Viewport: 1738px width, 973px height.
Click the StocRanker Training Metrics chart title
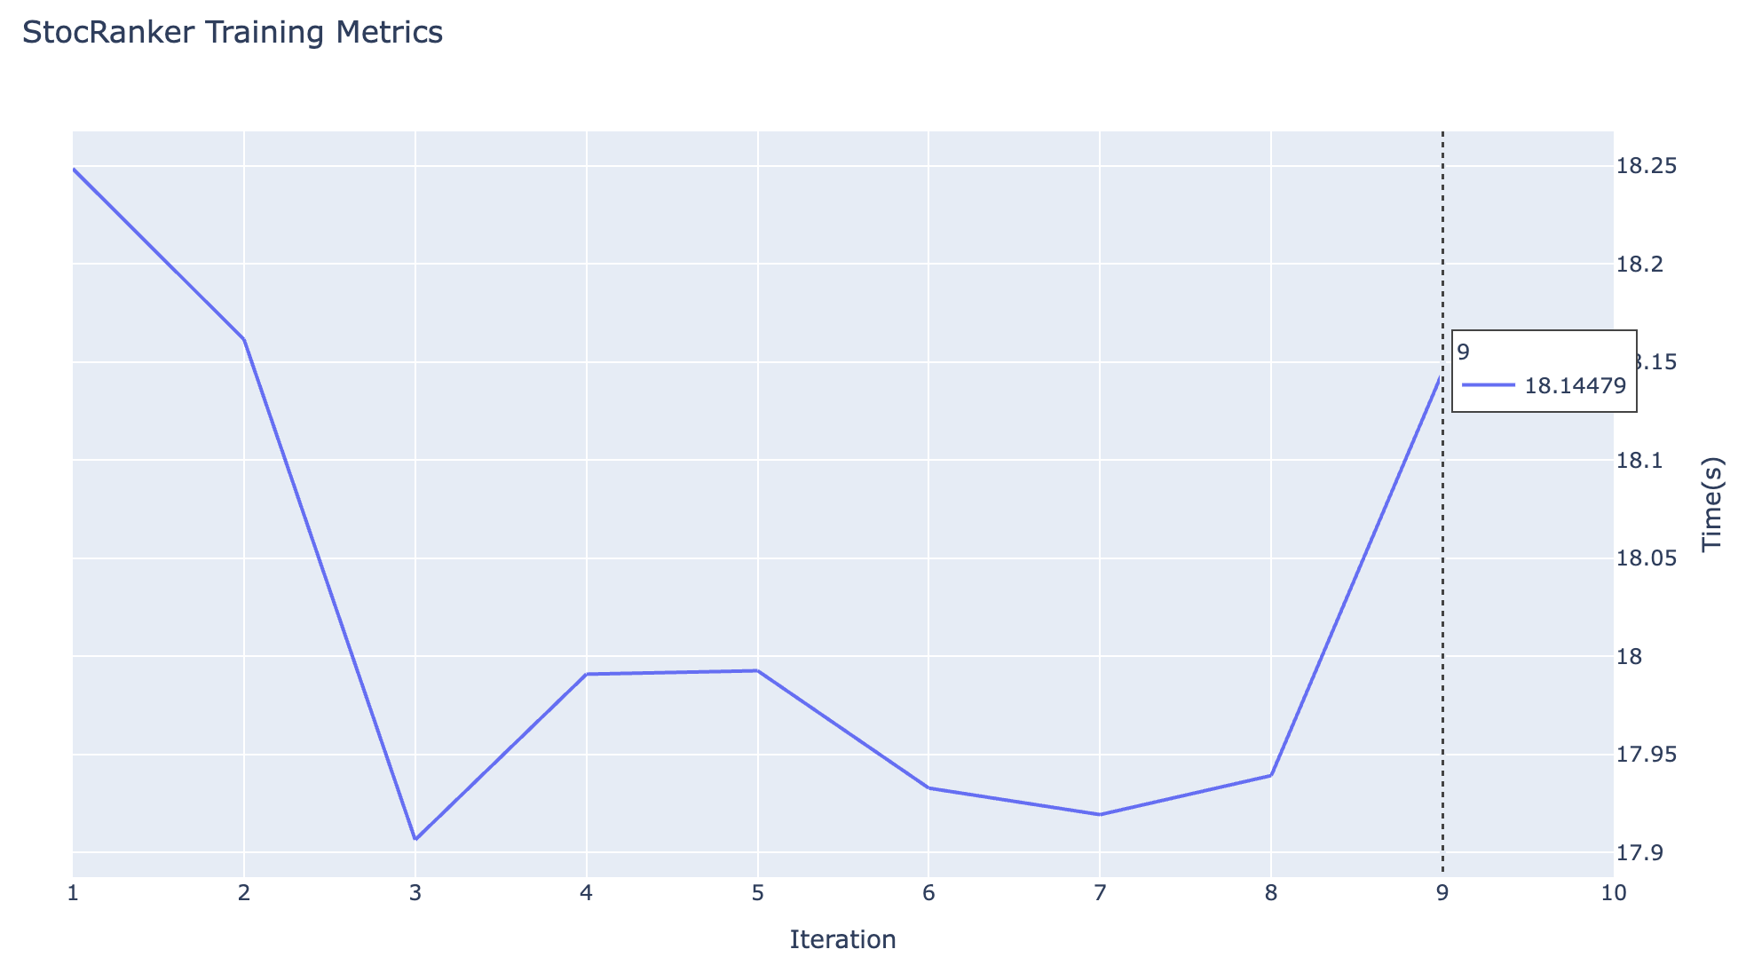[233, 33]
